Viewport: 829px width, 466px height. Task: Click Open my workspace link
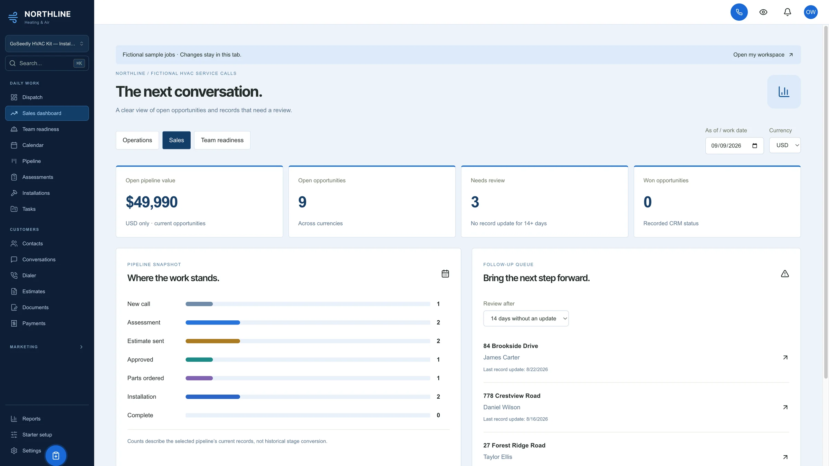click(x=763, y=55)
